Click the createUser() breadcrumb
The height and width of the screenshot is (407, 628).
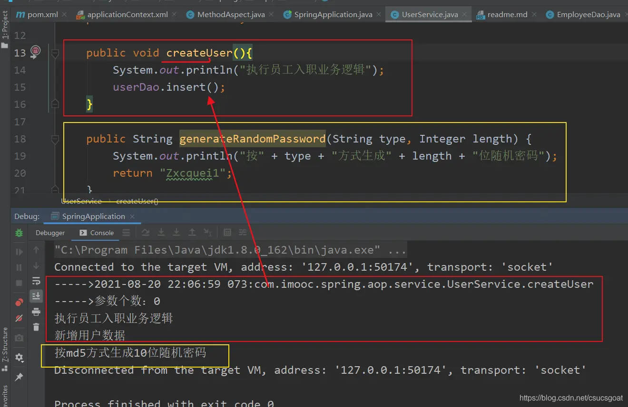[x=137, y=201]
